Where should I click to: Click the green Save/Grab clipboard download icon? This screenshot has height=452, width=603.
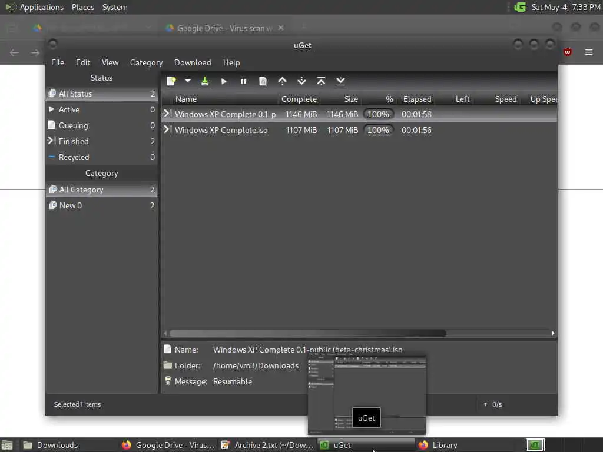tap(205, 81)
